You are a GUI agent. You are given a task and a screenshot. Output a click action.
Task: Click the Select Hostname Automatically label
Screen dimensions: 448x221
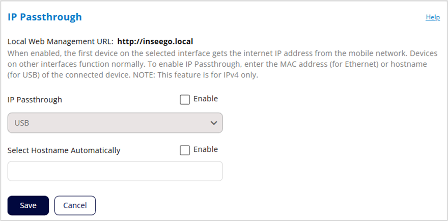pos(64,150)
